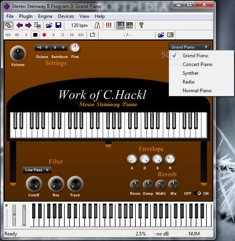Skip to beginning in transport bar
Image resolution: width=235 pixels, height=241 pixels.
point(8,35)
